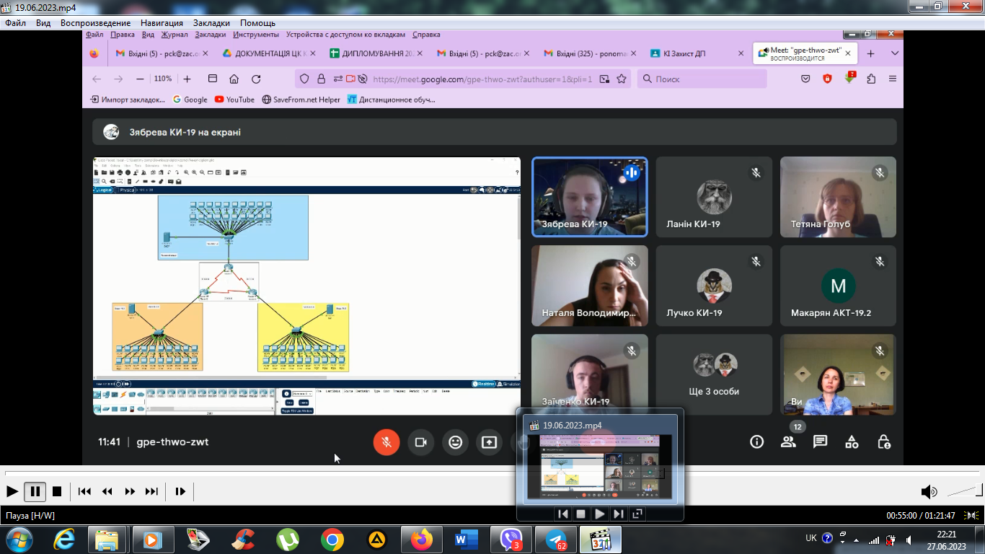This screenshot has width=985, height=554.
Task: Click the fast-forward double-arrow button
Action: pyautogui.click(x=130, y=491)
